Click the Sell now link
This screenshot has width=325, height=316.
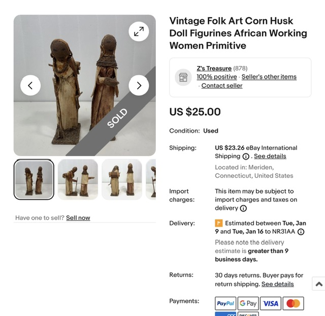[78, 218]
